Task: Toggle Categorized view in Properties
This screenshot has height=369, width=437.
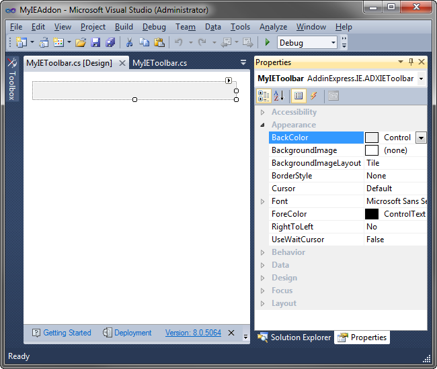Action: pyautogui.click(x=264, y=96)
